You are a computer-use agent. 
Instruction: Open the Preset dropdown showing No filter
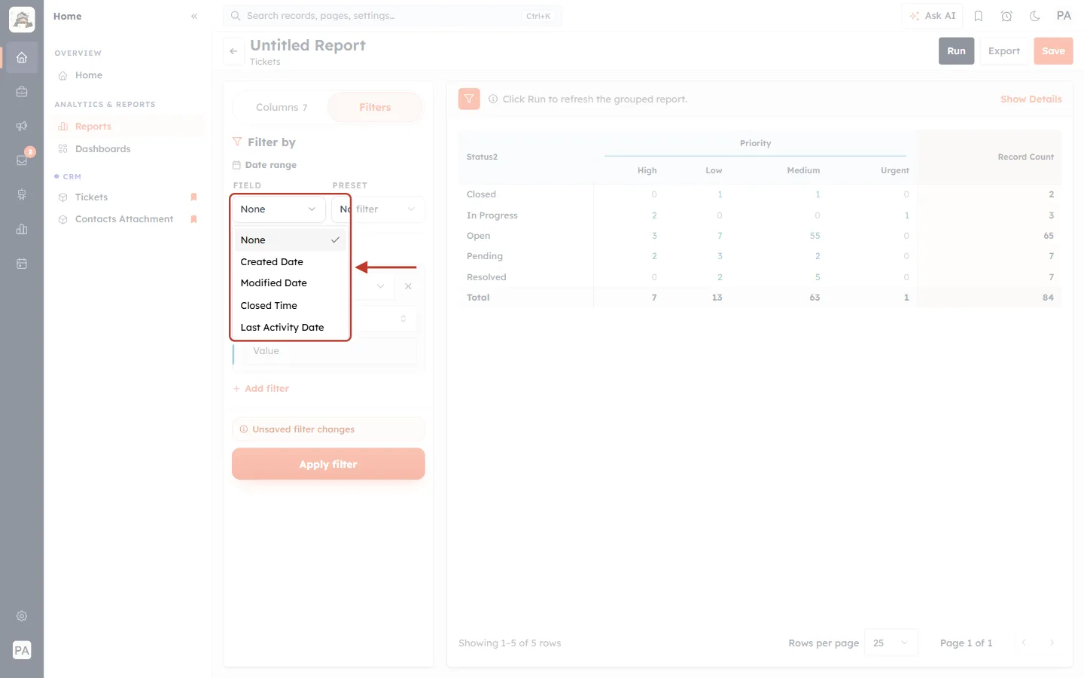pyautogui.click(x=378, y=209)
